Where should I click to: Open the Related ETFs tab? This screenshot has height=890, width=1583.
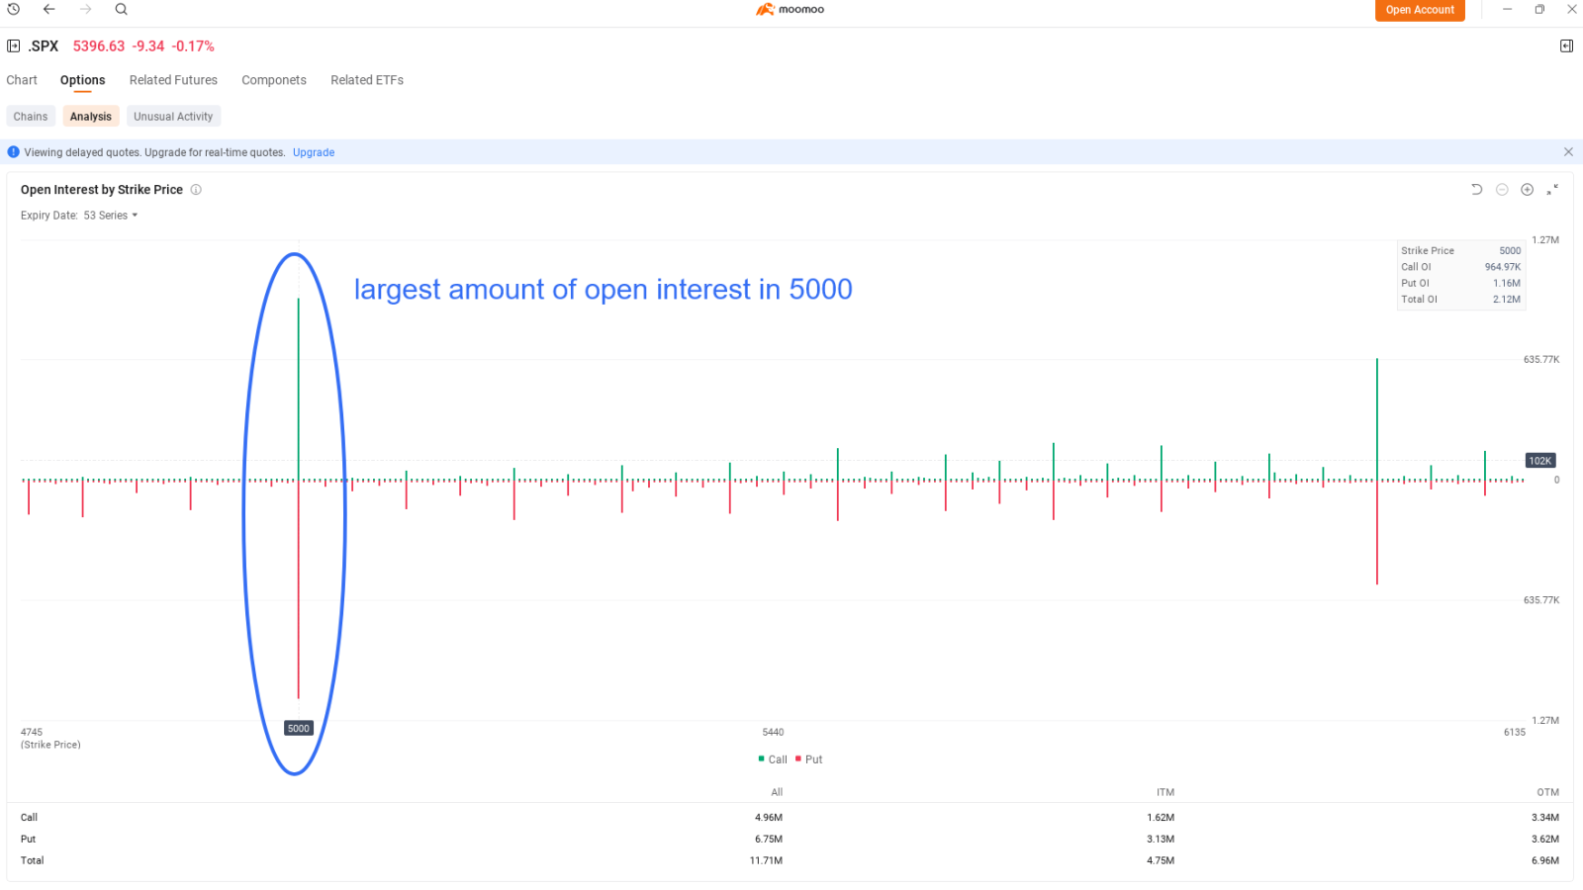point(367,80)
